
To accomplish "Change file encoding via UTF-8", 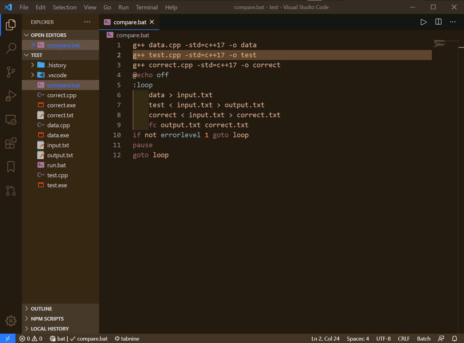I will (x=383, y=338).
